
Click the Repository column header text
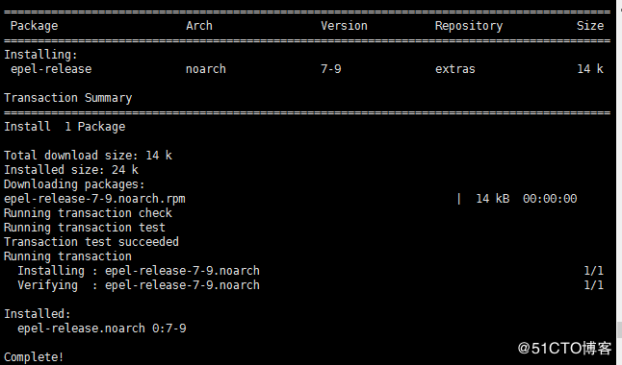(x=469, y=26)
